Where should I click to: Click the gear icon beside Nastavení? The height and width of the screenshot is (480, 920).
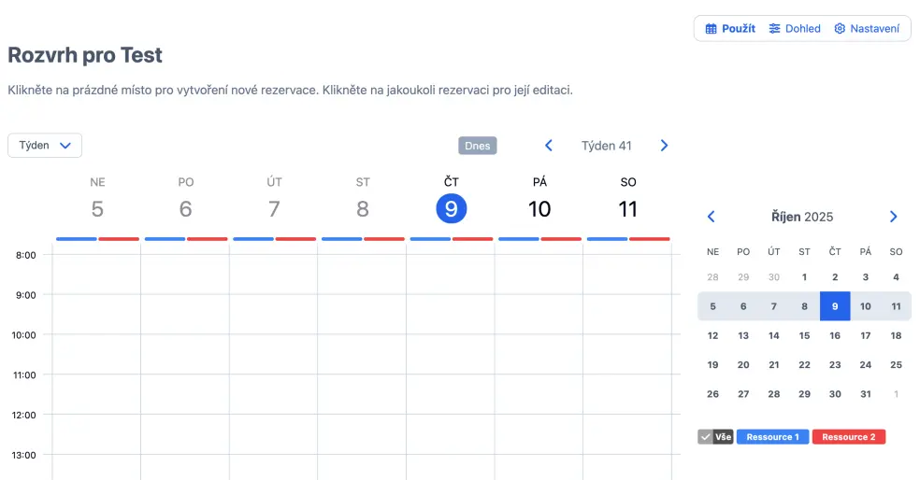840,29
